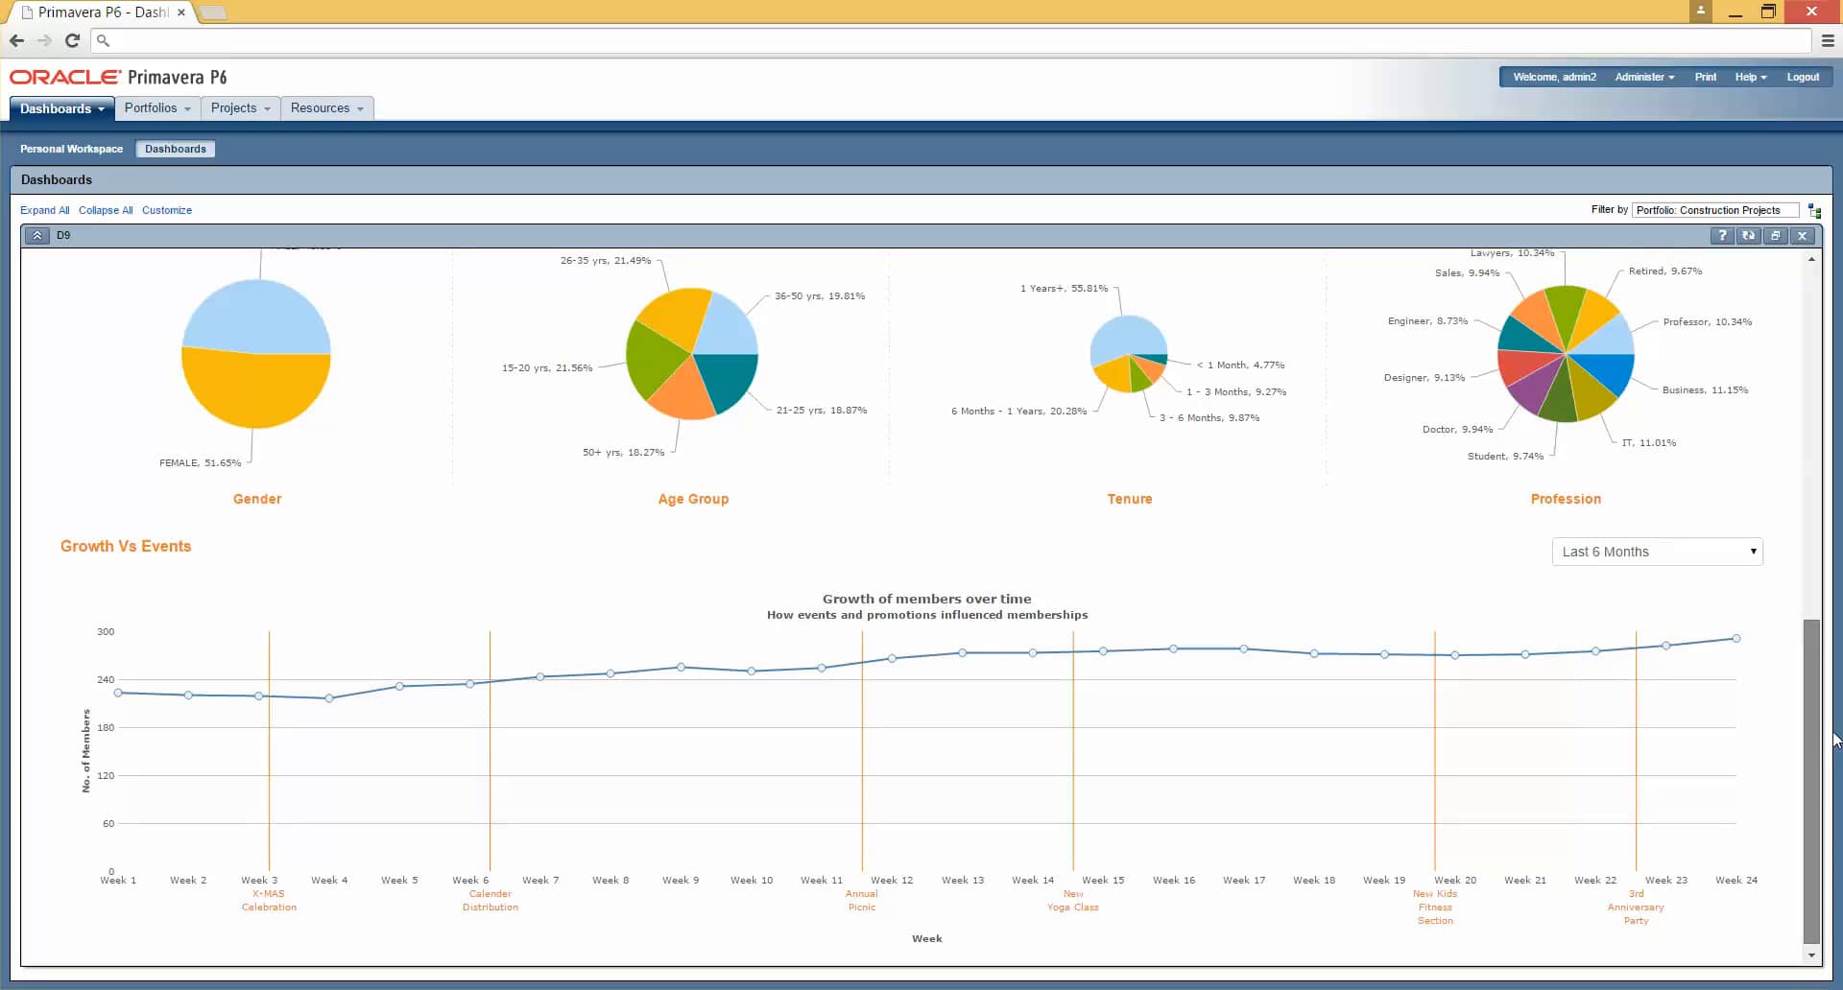
Task: Expand the Administer menu
Action: pos(1643,77)
